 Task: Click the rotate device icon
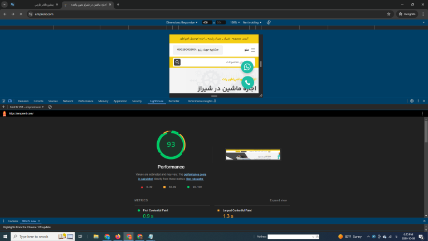pos(269,22)
